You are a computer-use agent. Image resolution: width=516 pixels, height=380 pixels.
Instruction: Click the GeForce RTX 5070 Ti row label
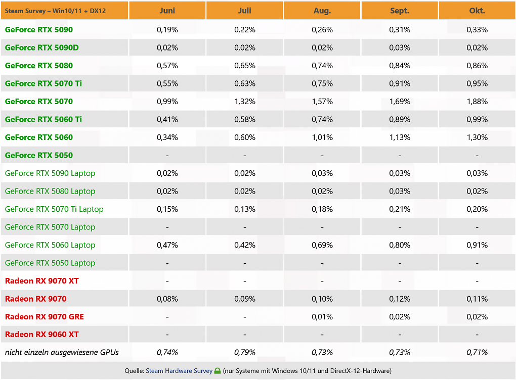pos(44,83)
